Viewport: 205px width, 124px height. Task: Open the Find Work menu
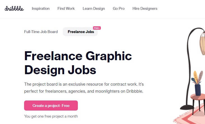coord(66,8)
